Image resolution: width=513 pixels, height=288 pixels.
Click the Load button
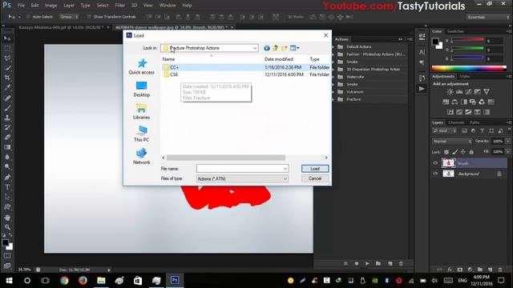point(315,169)
